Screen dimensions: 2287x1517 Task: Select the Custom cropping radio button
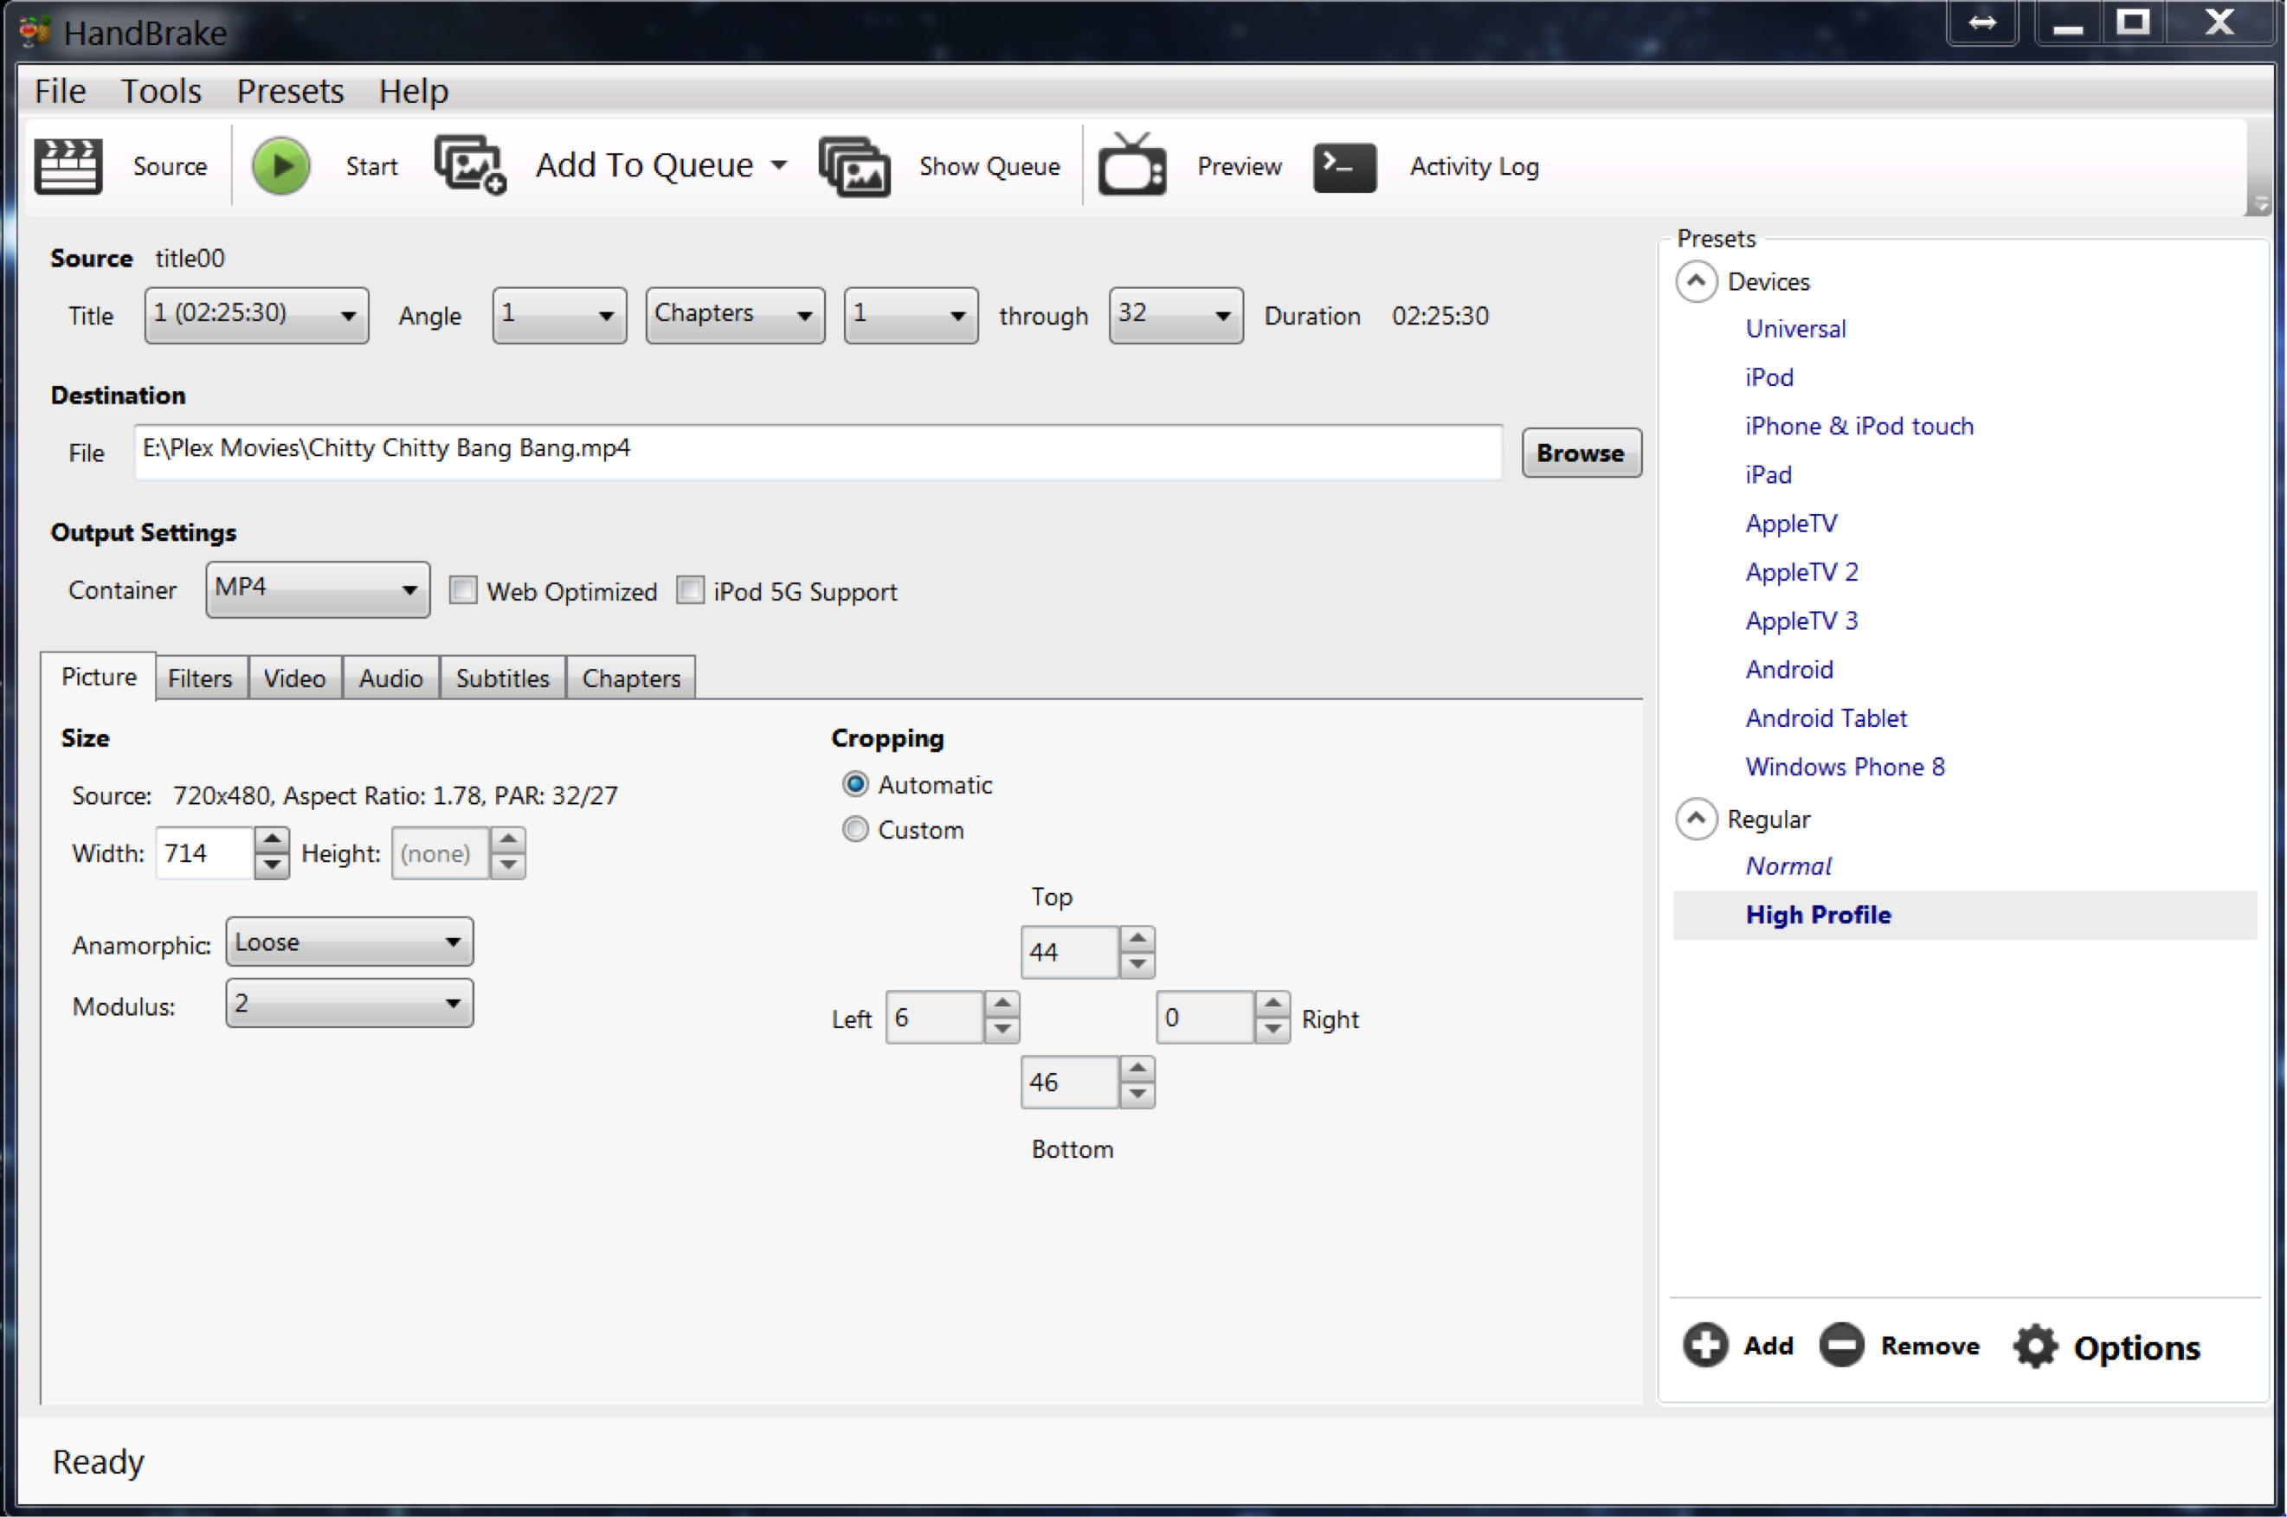[854, 829]
